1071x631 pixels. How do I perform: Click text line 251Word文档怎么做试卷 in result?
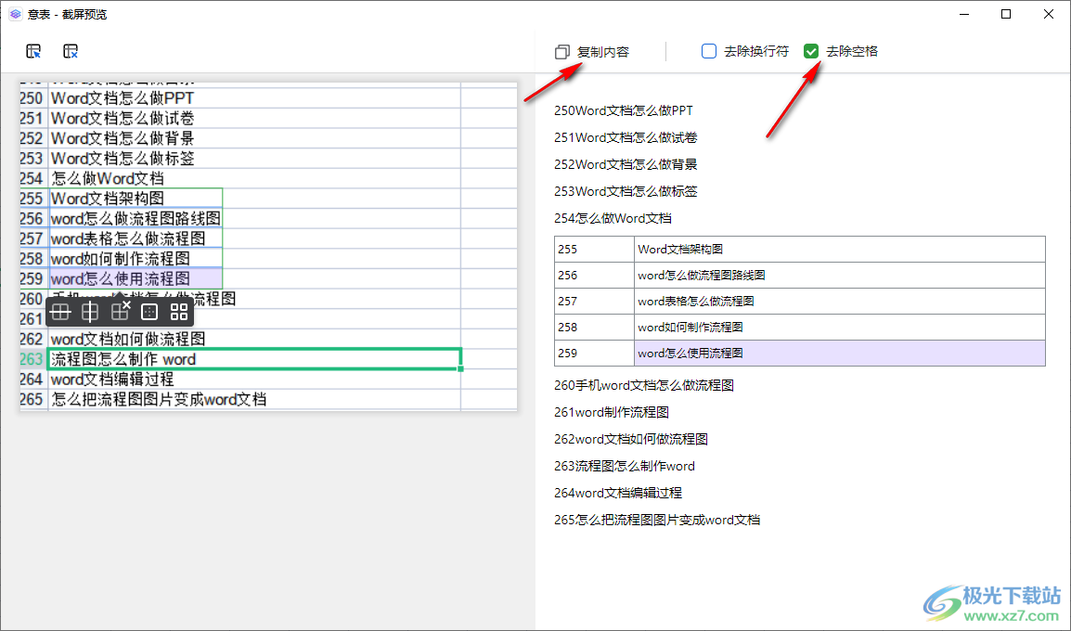(626, 138)
